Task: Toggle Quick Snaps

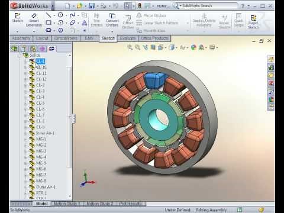Action: 238,20
